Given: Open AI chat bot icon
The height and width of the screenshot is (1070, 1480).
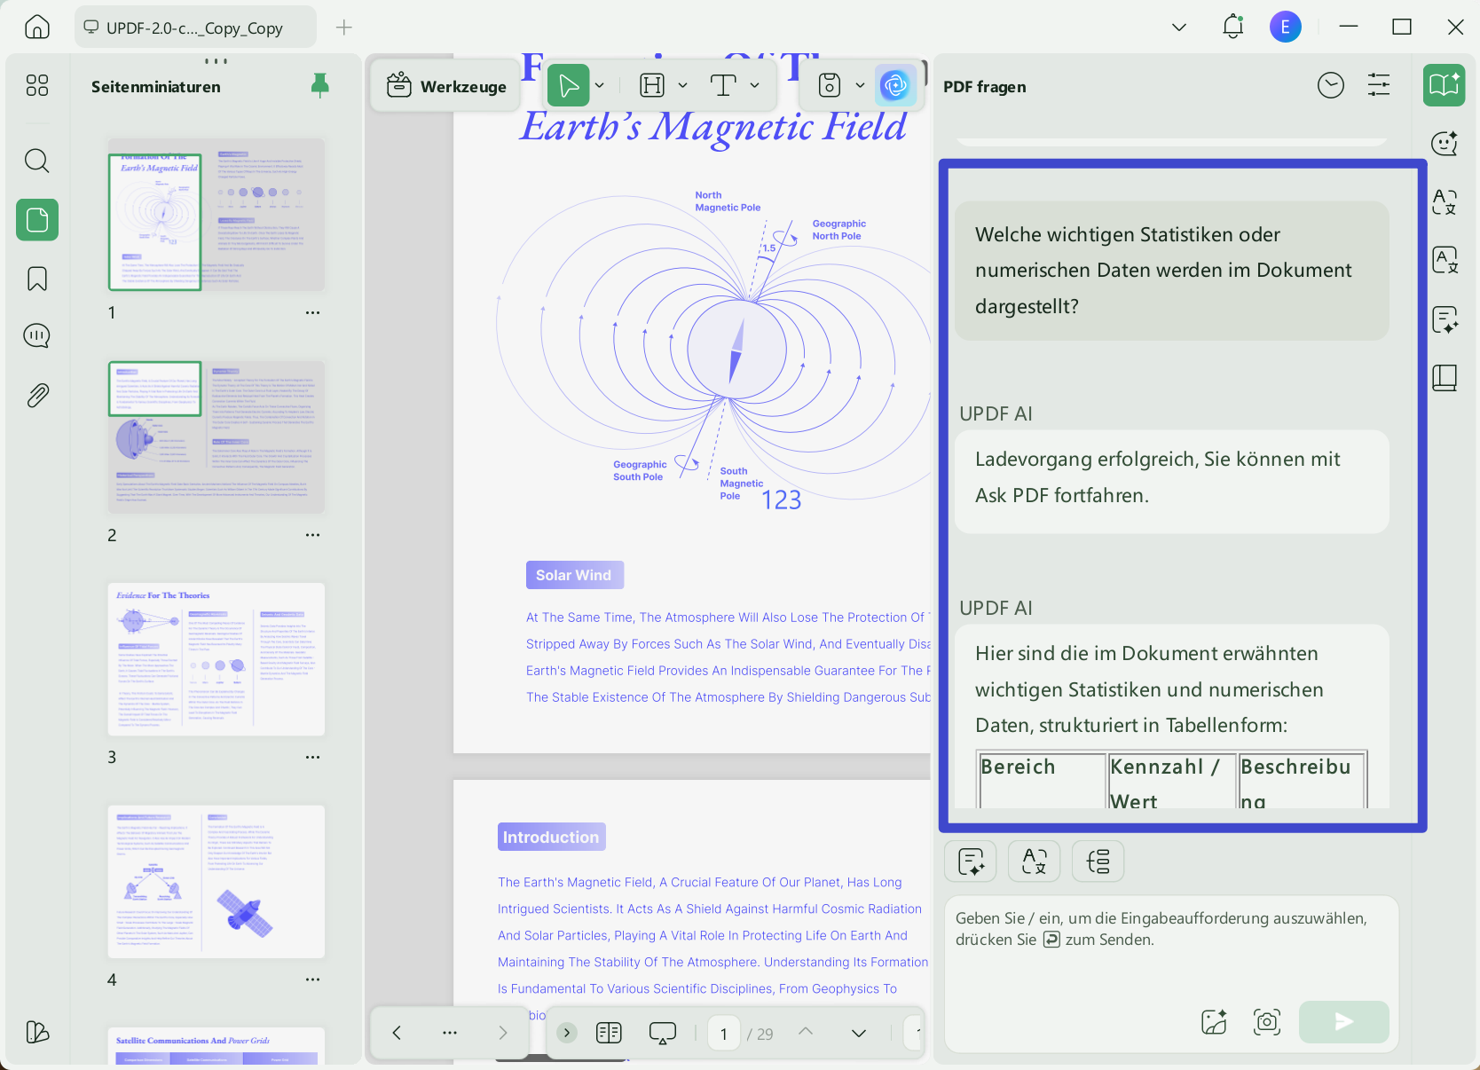Looking at the screenshot, I should [x=1445, y=143].
